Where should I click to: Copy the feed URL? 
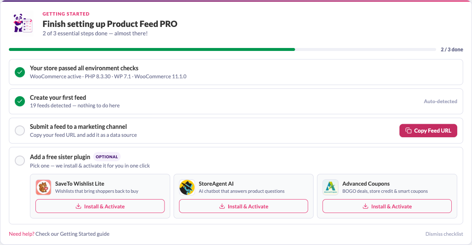coord(428,130)
